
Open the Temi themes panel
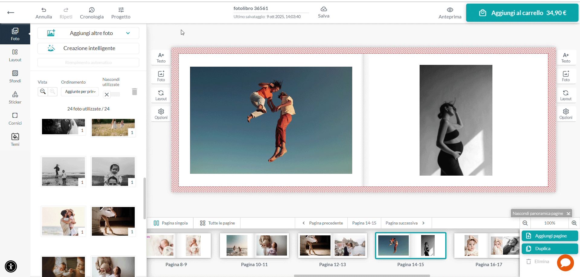(x=15, y=140)
